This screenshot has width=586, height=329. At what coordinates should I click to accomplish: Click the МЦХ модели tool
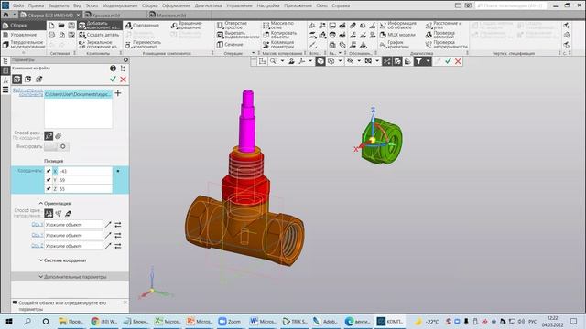(x=397, y=35)
